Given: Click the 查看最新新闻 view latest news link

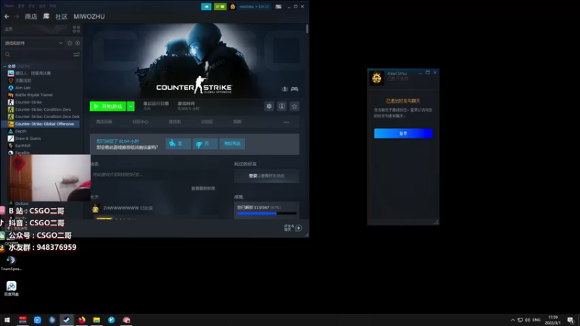Looking at the screenshot, I should coord(203,188).
